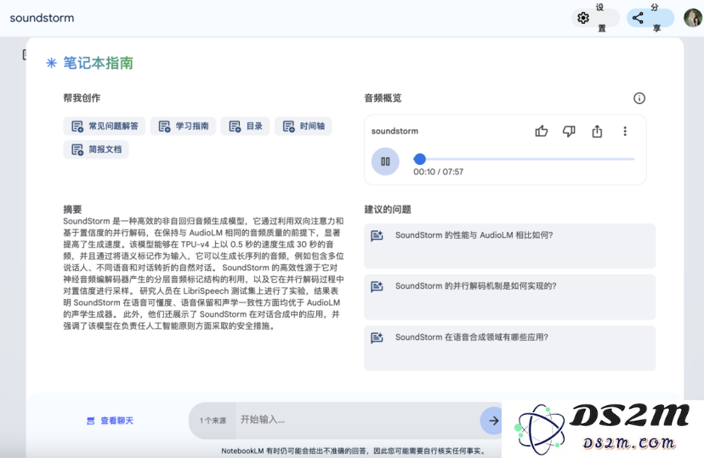Click the soundstorm notebook title
Viewport: 704px width, 458px height.
(42, 18)
